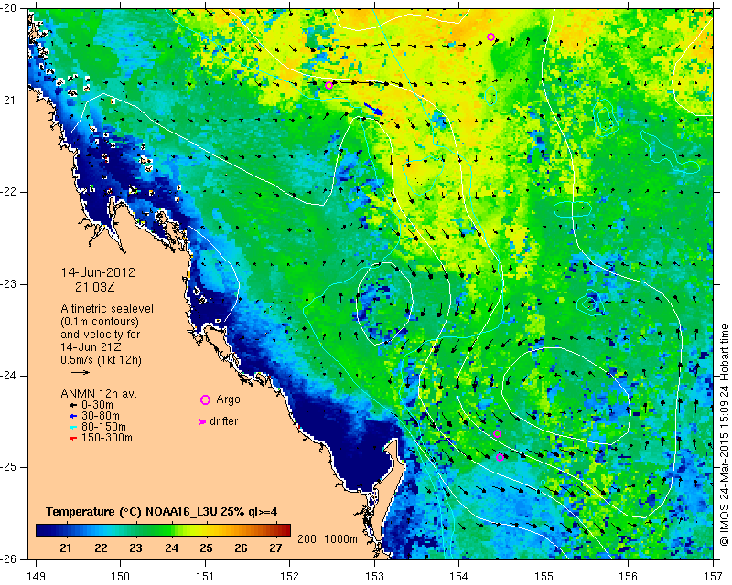Screen dimensions: 732x585
Task: Click the longitude axis label "151"
Action: [205, 576]
